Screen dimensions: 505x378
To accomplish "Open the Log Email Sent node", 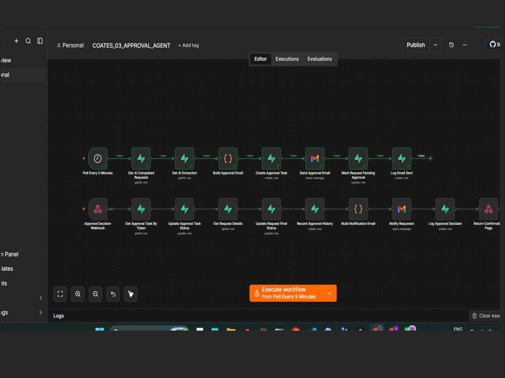I will pos(401,158).
